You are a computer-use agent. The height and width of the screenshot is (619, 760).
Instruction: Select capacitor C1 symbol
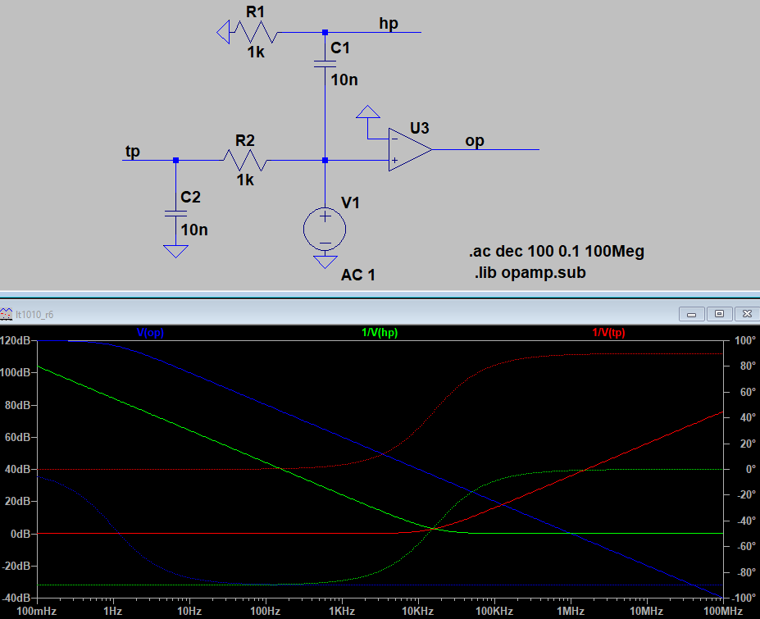pos(325,64)
